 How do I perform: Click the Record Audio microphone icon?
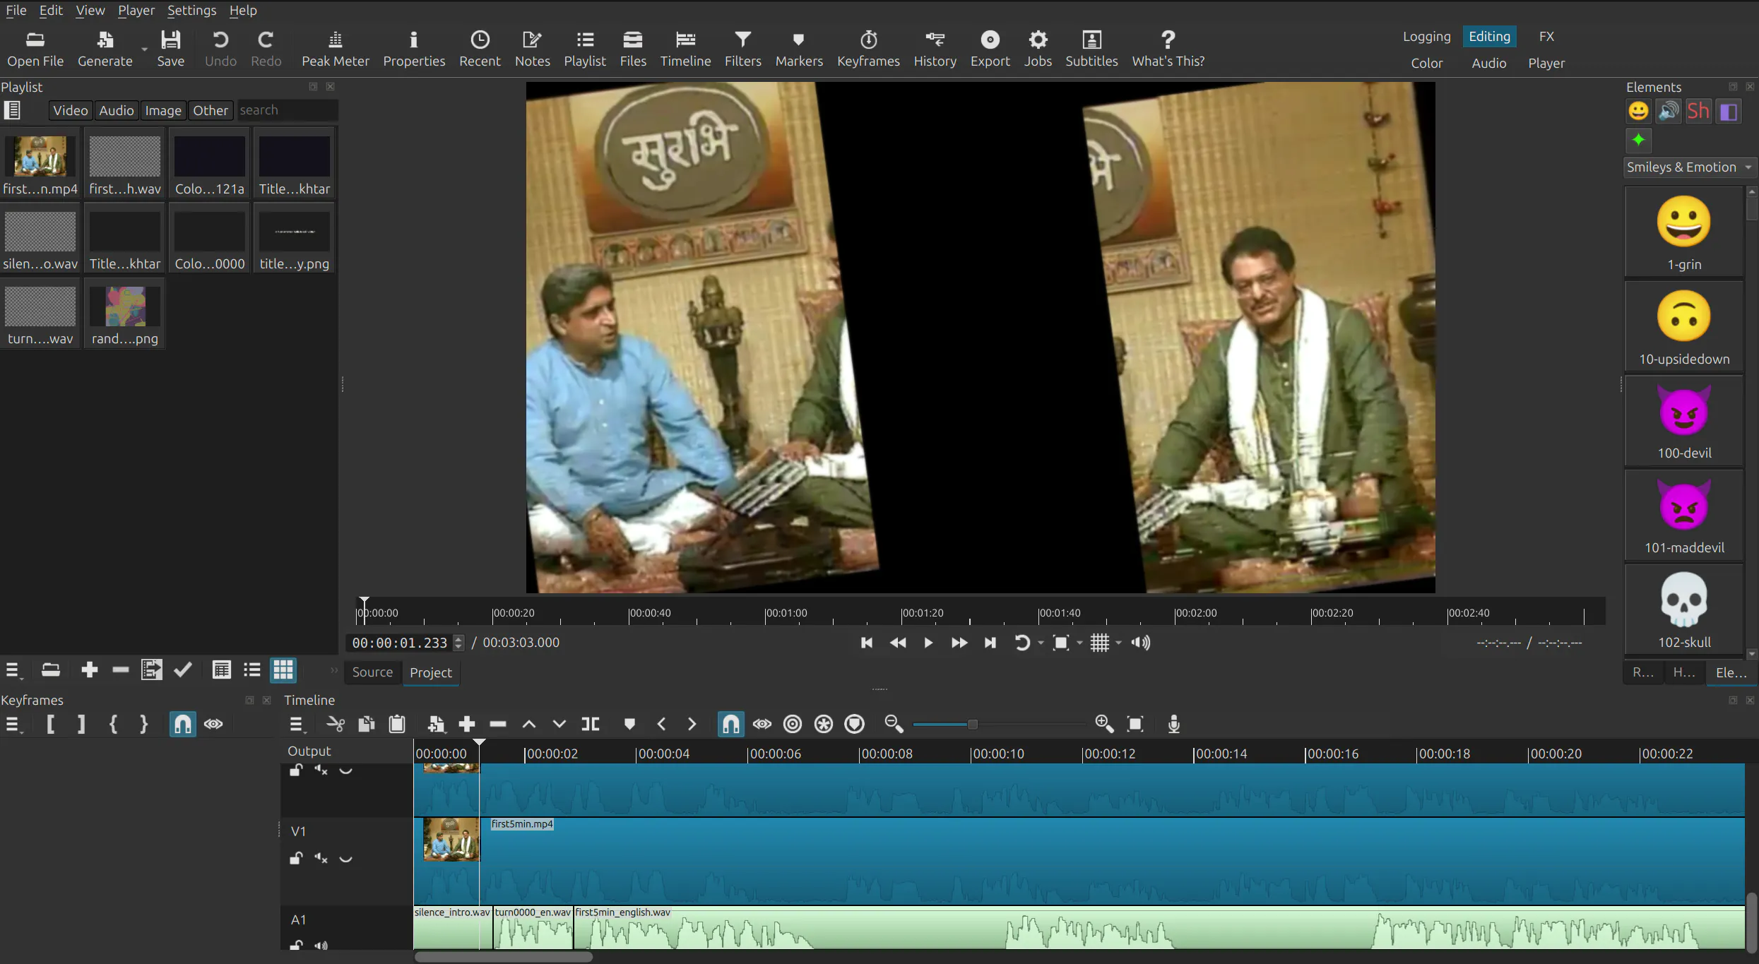pos(1173,724)
